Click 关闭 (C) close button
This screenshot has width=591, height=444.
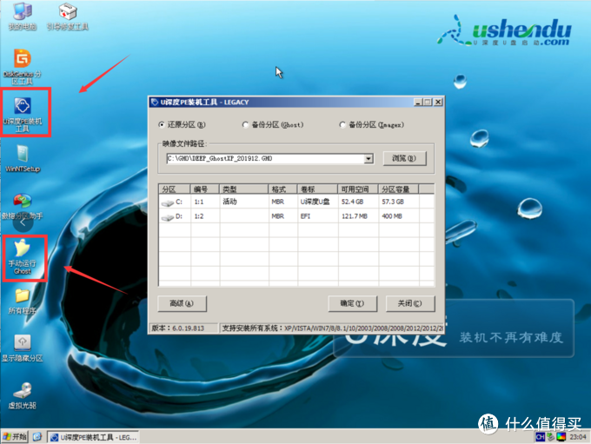coord(410,303)
